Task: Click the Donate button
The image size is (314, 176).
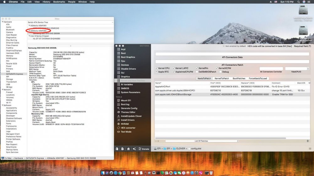Action: coord(144,149)
